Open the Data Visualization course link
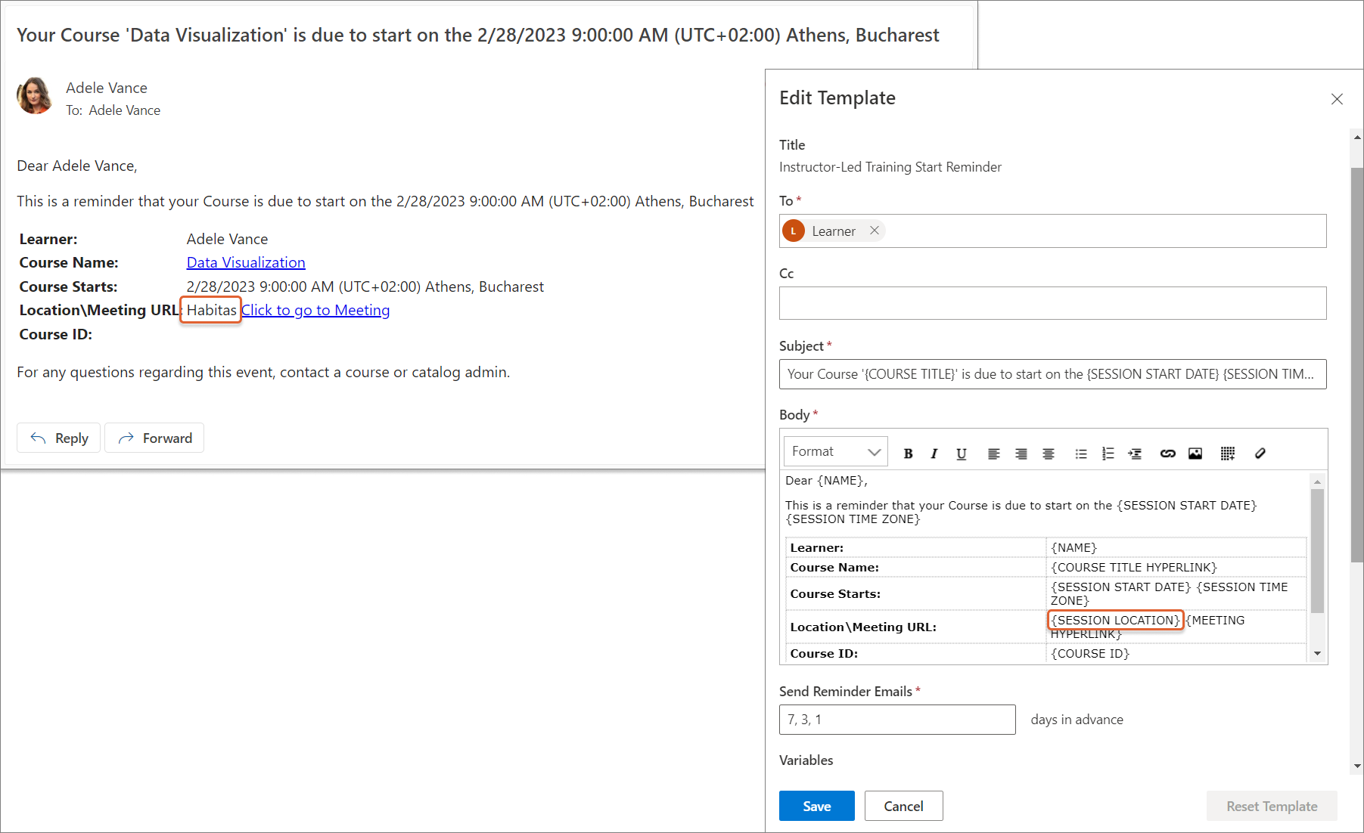The height and width of the screenshot is (833, 1364). [x=246, y=262]
